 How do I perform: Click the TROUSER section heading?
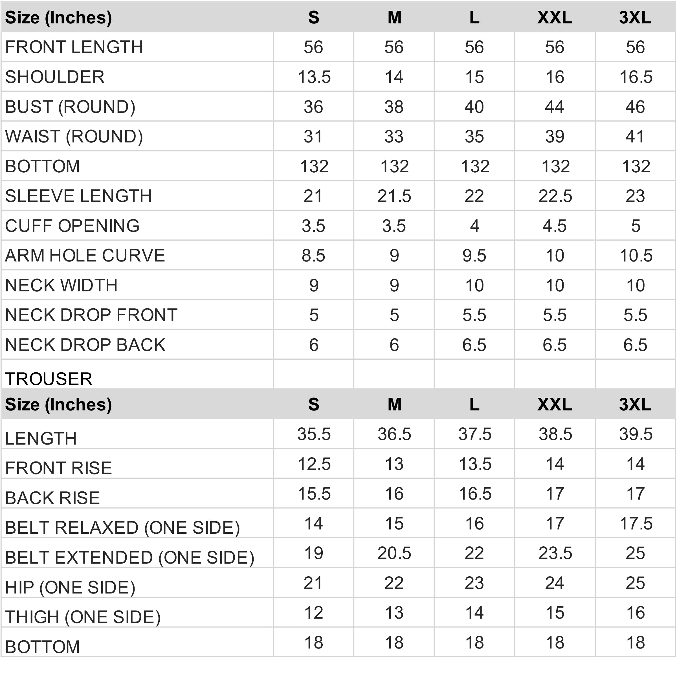pyautogui.click(x=49, y=379)
